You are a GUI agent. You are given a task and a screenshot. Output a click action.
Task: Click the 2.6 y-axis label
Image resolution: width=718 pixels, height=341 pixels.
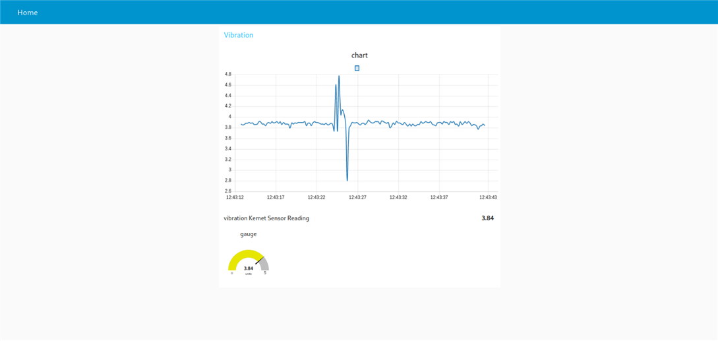click(x=228, y=191)
